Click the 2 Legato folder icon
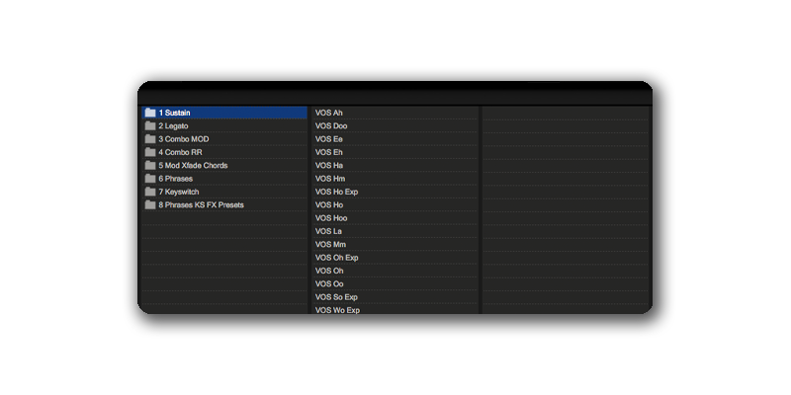 pos(150,125)
